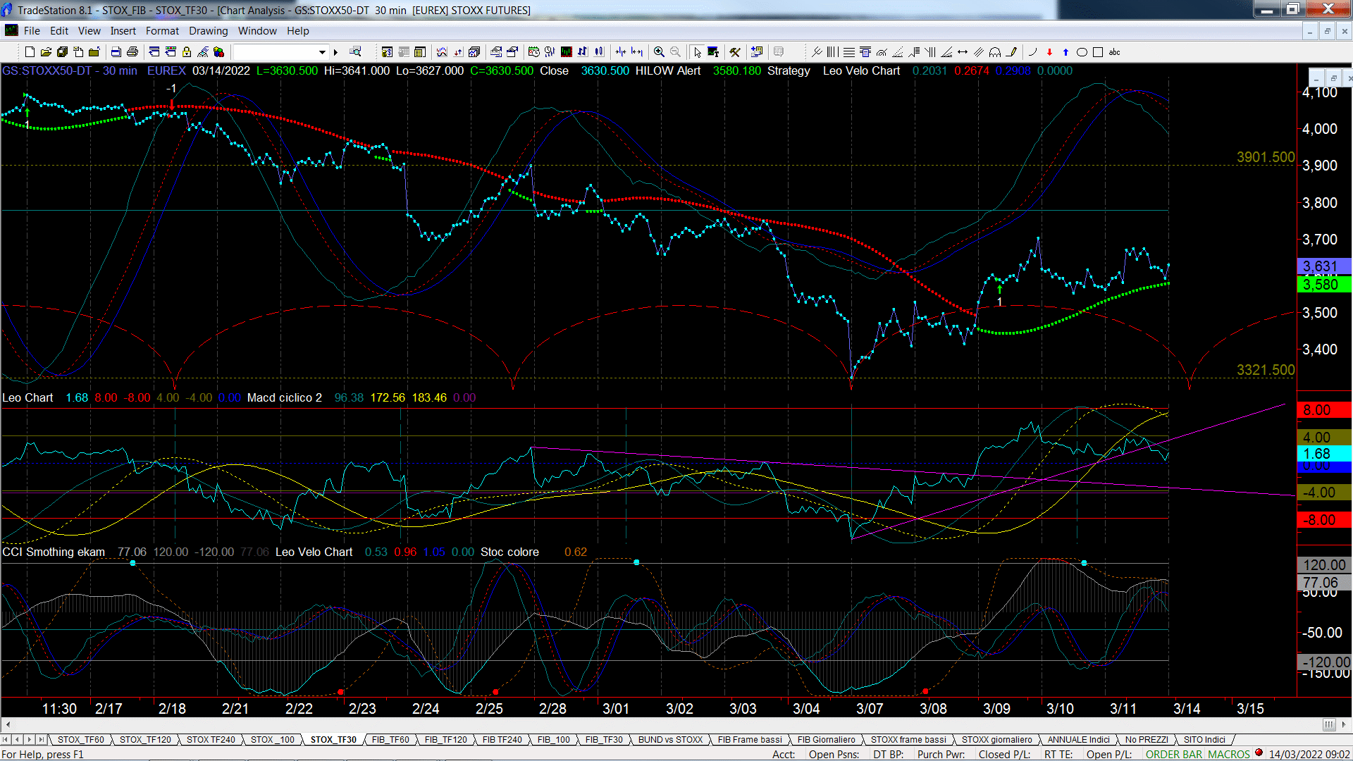The height and width of the screenshot is (761, 1353).
Task: Select the horizontal lines drawing tool
Action: [849, 52]
